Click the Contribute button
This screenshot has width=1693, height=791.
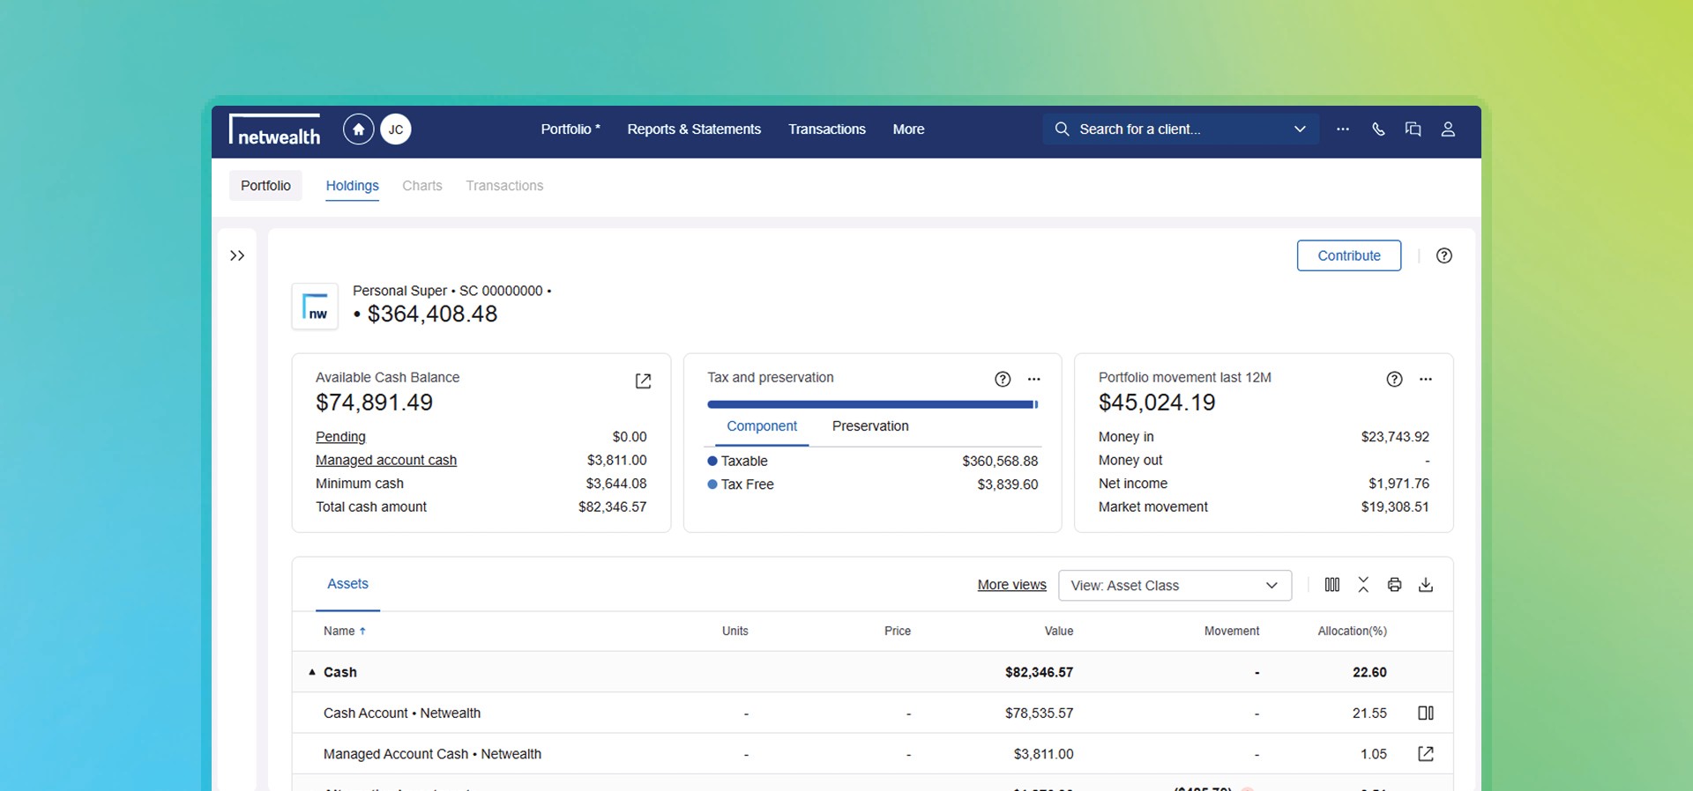(x=1348, y=255)
